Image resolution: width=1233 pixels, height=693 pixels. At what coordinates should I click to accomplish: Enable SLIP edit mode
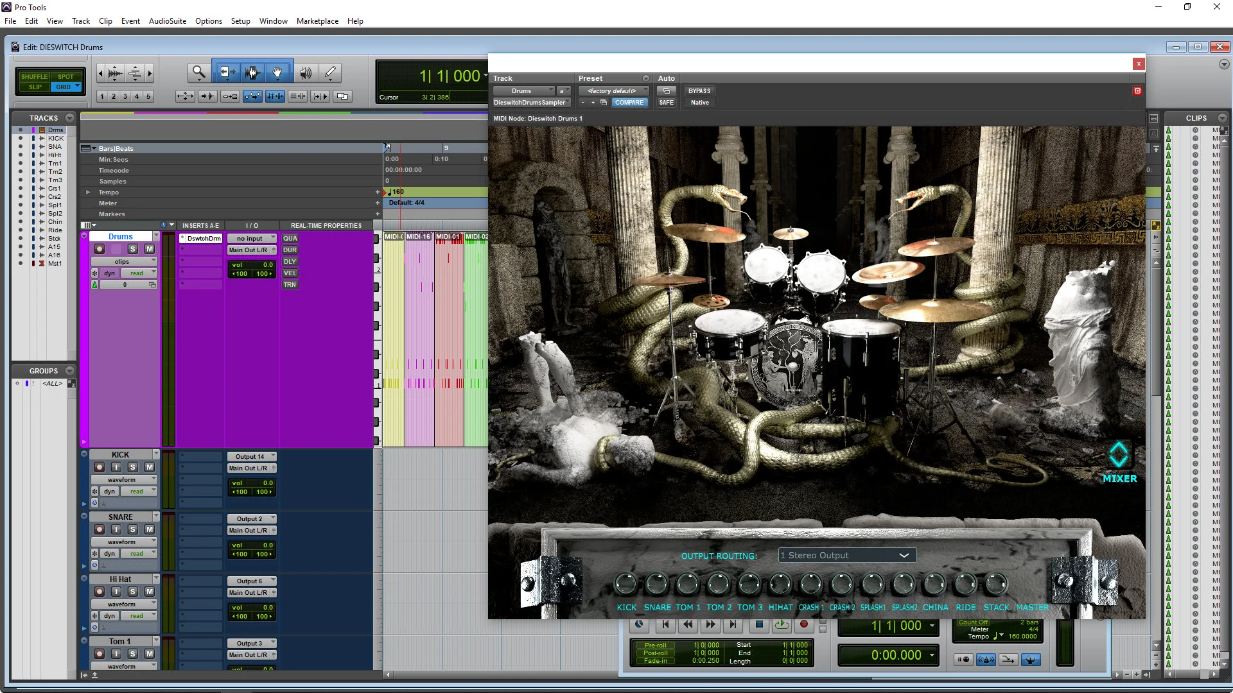[x=35, y=87]
